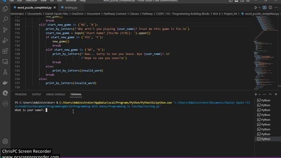This screenshot has height=158, width=281.
Task: Expand the run button dropdown arrow
Action: point(259,8)
